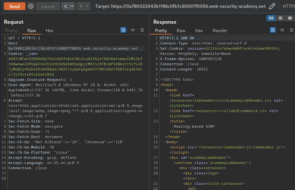Click the '<!DOCTYPE html>' response line
Viewport: 295px width, 190px height.
coord(177,80)
